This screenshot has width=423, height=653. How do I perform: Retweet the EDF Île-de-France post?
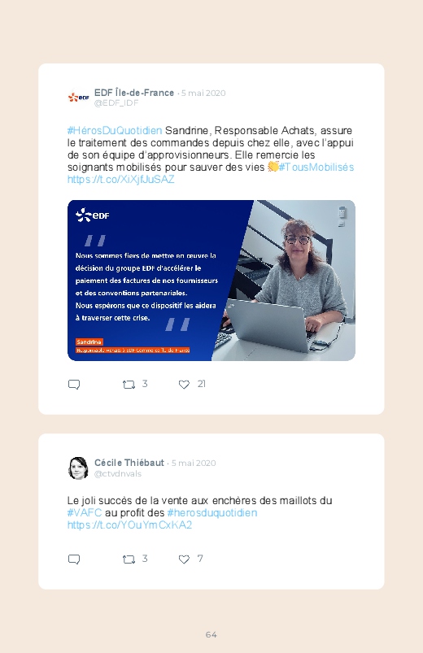tap(129, 385)
